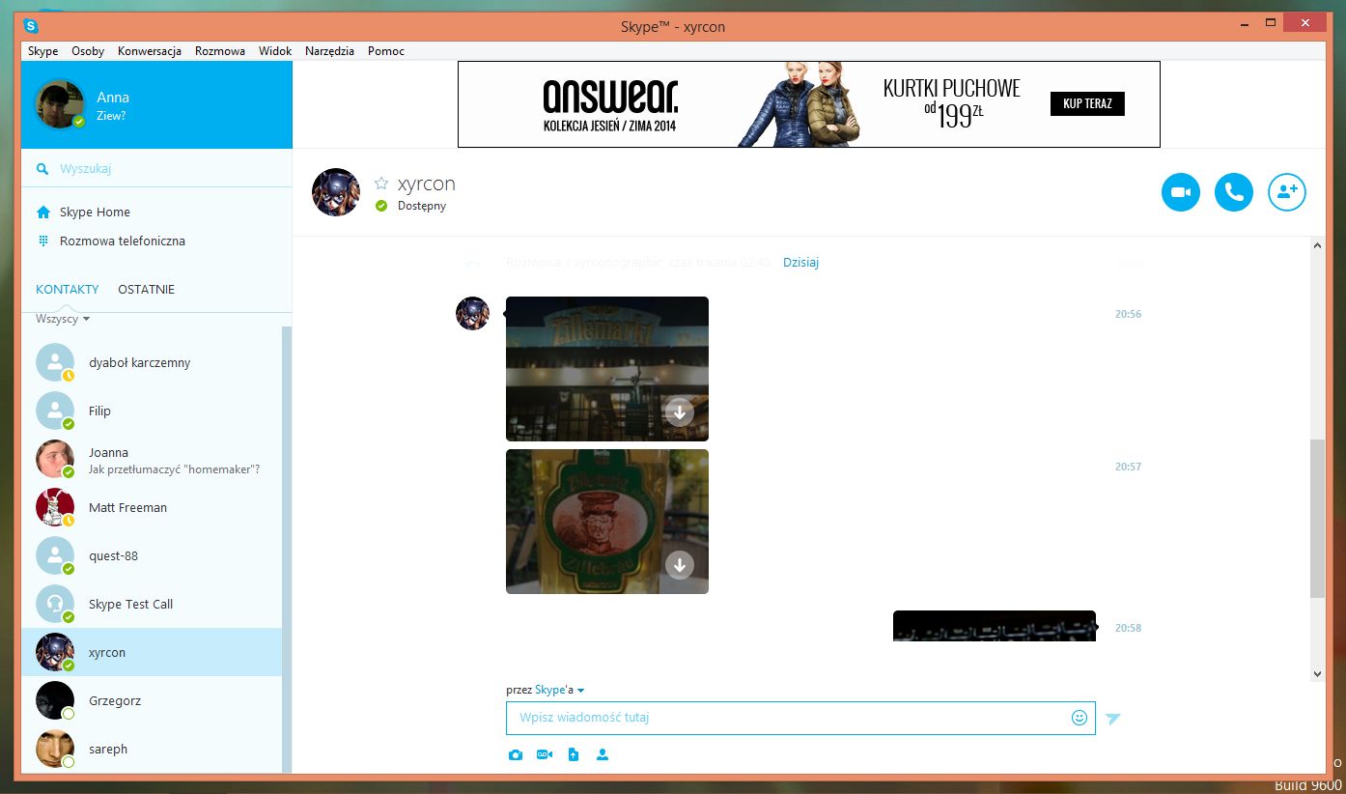Click the Dzisiaj link in the chat header
This screenshot has width=1346, height=794.
point(800,262)
